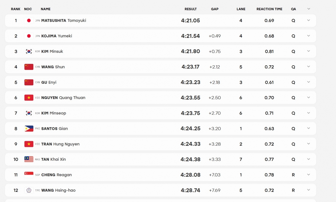Image resolution: width=336 pixels, height=202 pixels.
Task: Click Vietnam flag beside NGUYEN Quang Thuan
Action: pos(29,98)
